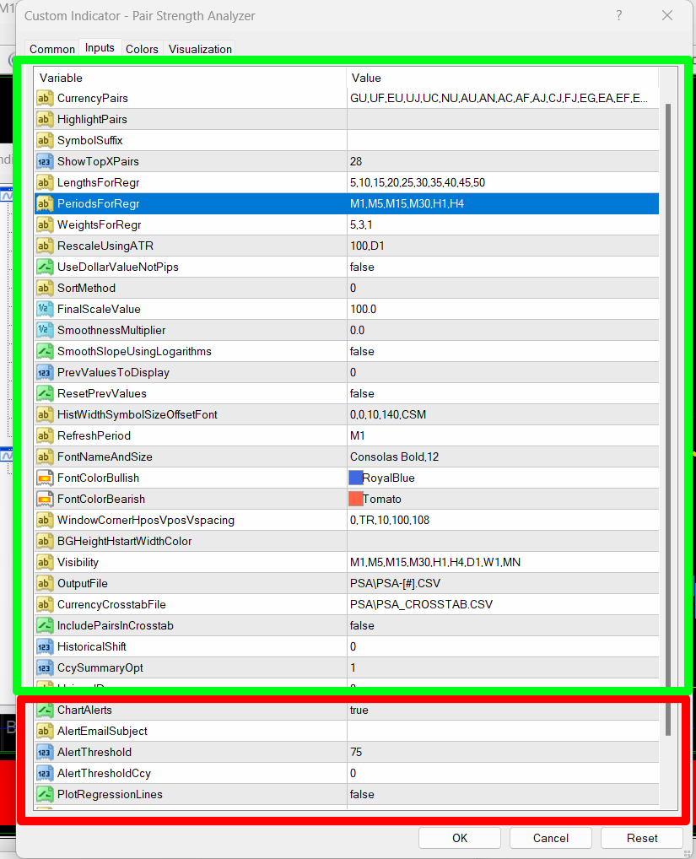Click the integer icon beside ShowTopXPairs
The image size is (696, 859).
tap(45, 162)
